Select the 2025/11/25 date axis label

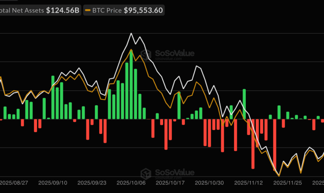tap(288, 182)
